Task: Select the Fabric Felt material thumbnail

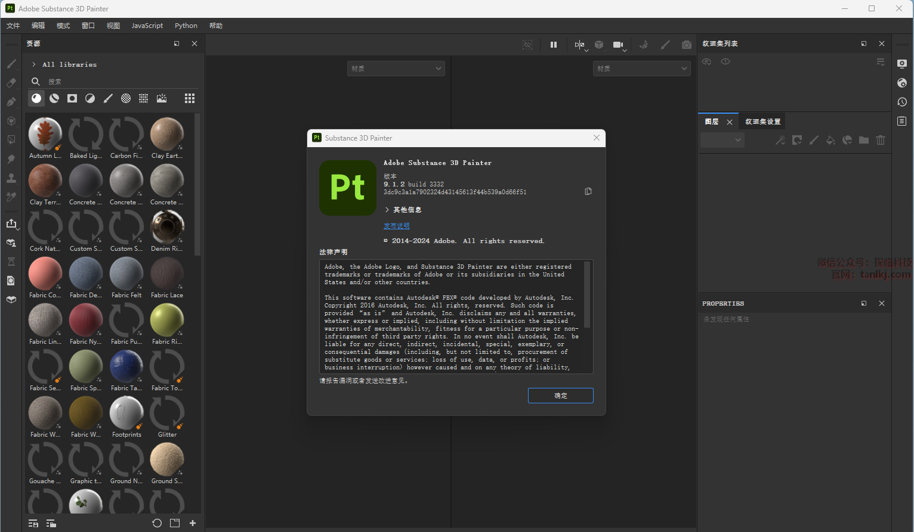Action: click(126, 275)
